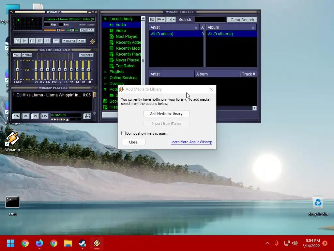Click the 1K equalizer band slider
This screenshot has width=334, height=251.
(x=59, y=70)
